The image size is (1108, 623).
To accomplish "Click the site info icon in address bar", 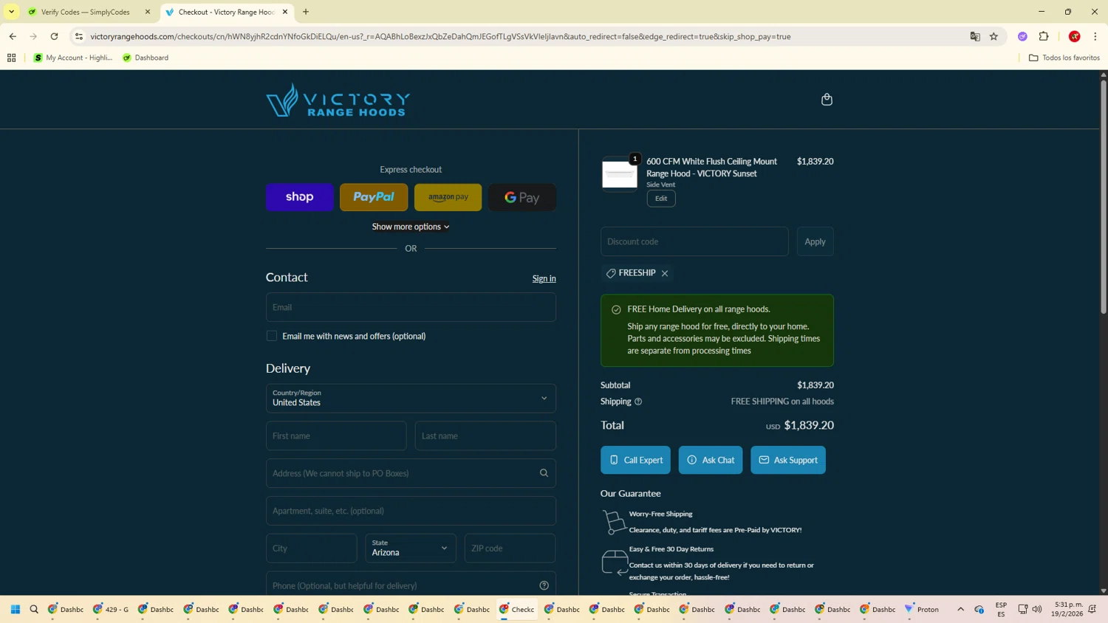I will point(79,36).
